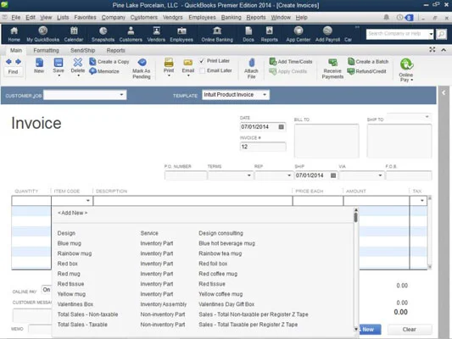This screenshot has height=339, width=452.
Task: Open the Rep dropdown
Action: coord(289,175)
